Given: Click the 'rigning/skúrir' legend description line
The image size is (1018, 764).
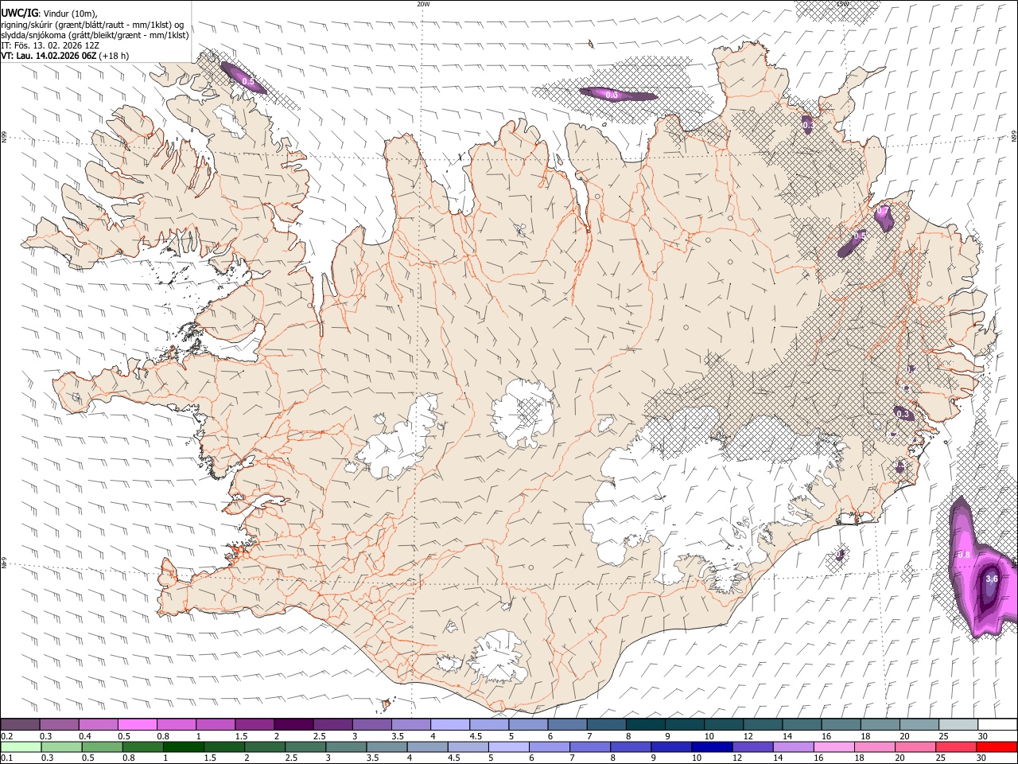Looking at the screenshot, I should point(92,23).
